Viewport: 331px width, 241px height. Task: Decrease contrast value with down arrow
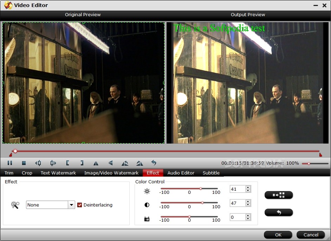(x=248, y=205)
